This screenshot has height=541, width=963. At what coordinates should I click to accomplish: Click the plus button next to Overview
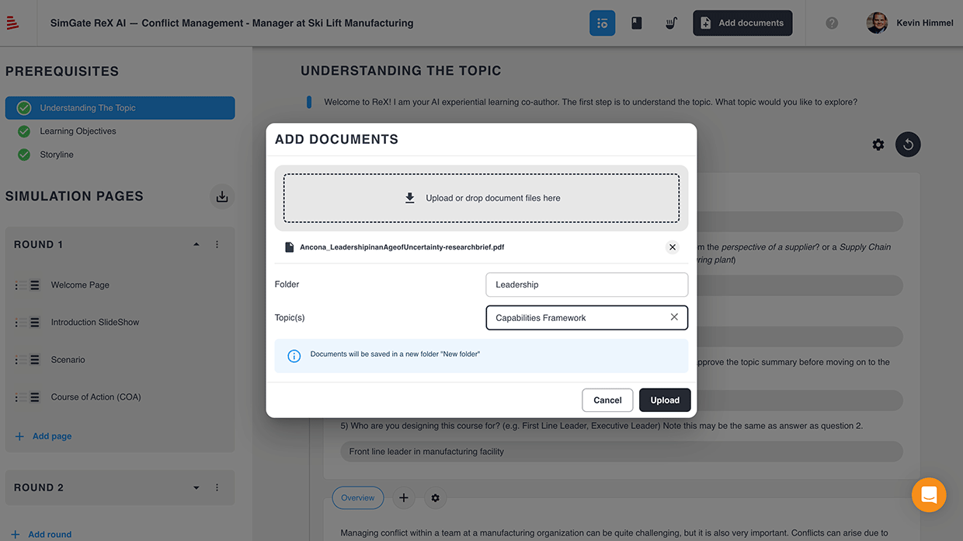coord(404,498)
